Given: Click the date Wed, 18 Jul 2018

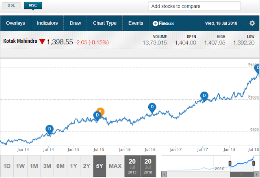Looking at the screenshot, I should point(221,23).
